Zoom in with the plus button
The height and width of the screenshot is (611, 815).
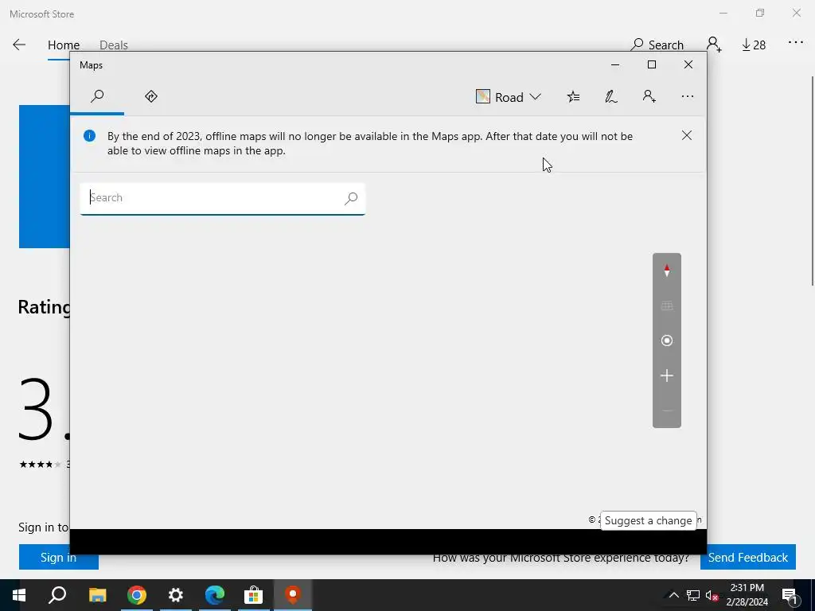point(667,376)
